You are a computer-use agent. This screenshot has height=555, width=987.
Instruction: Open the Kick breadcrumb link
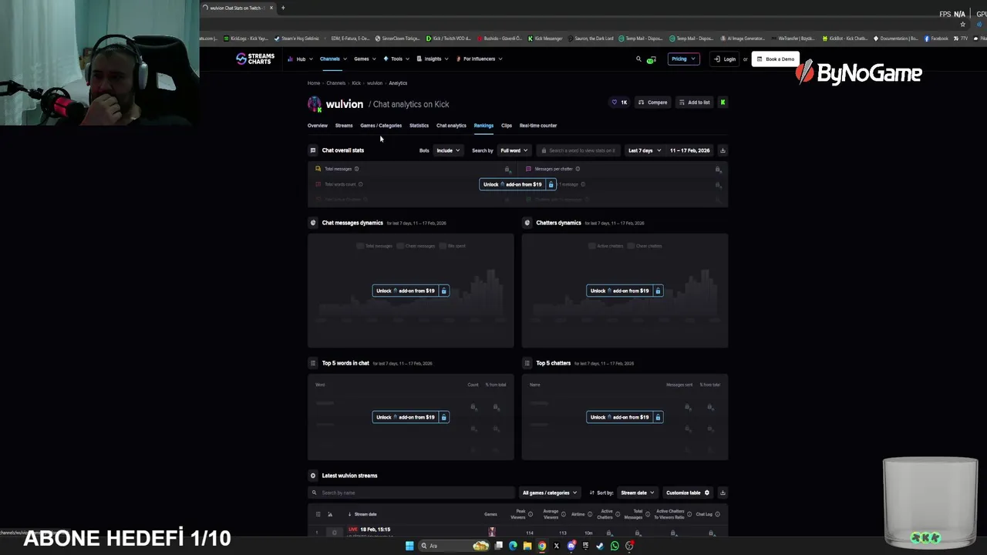pyautogui.click(x=356, y=83)
